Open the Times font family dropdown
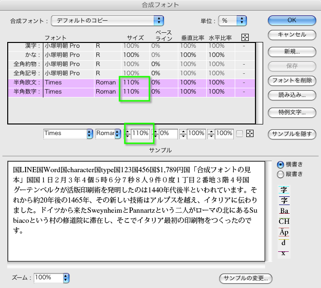Image resolution: width=321 pixels, height=288 pixels. pyautogui.click(x=68, y=134)
